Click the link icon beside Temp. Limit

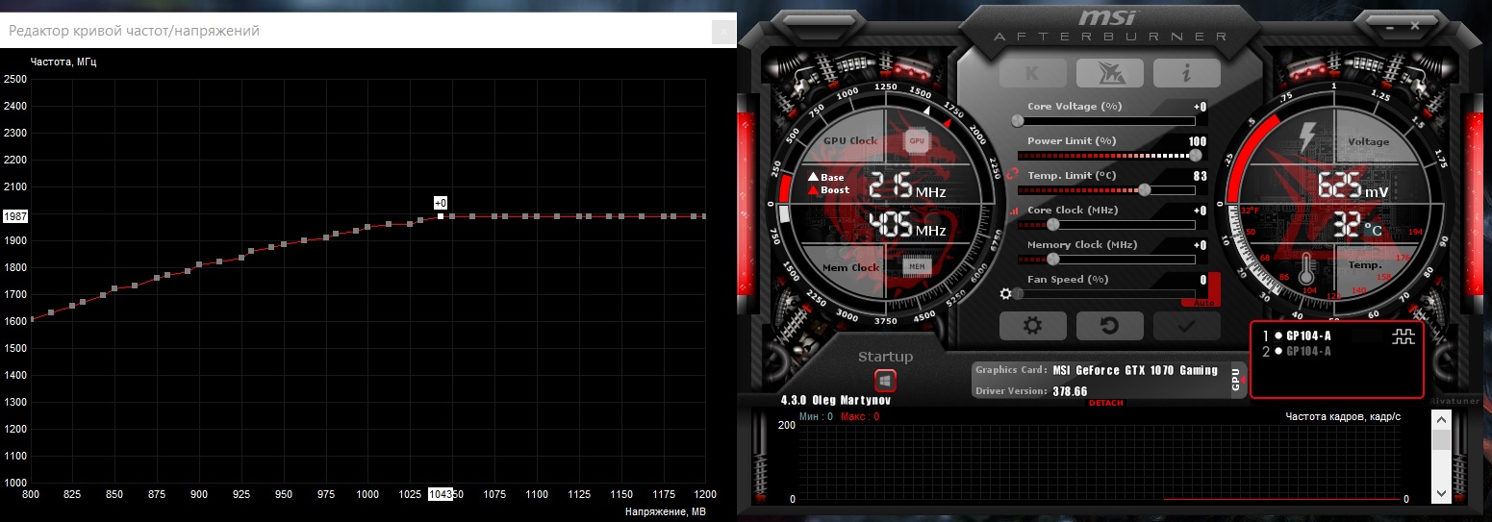[1012, 175]
